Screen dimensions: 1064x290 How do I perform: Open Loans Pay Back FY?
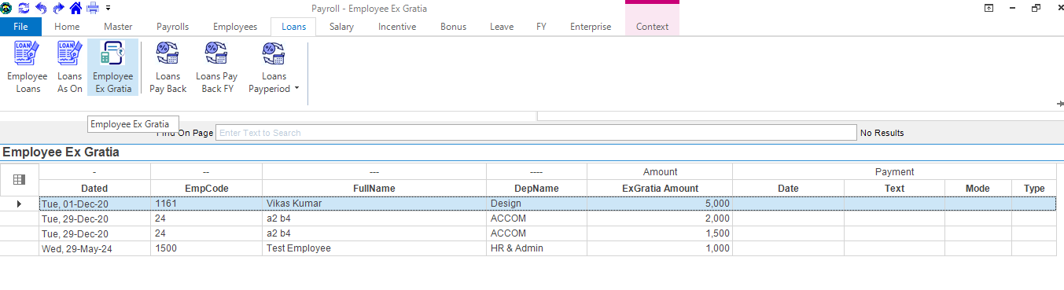(216, 68)
